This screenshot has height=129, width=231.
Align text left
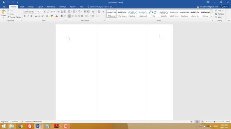point(69,16)
